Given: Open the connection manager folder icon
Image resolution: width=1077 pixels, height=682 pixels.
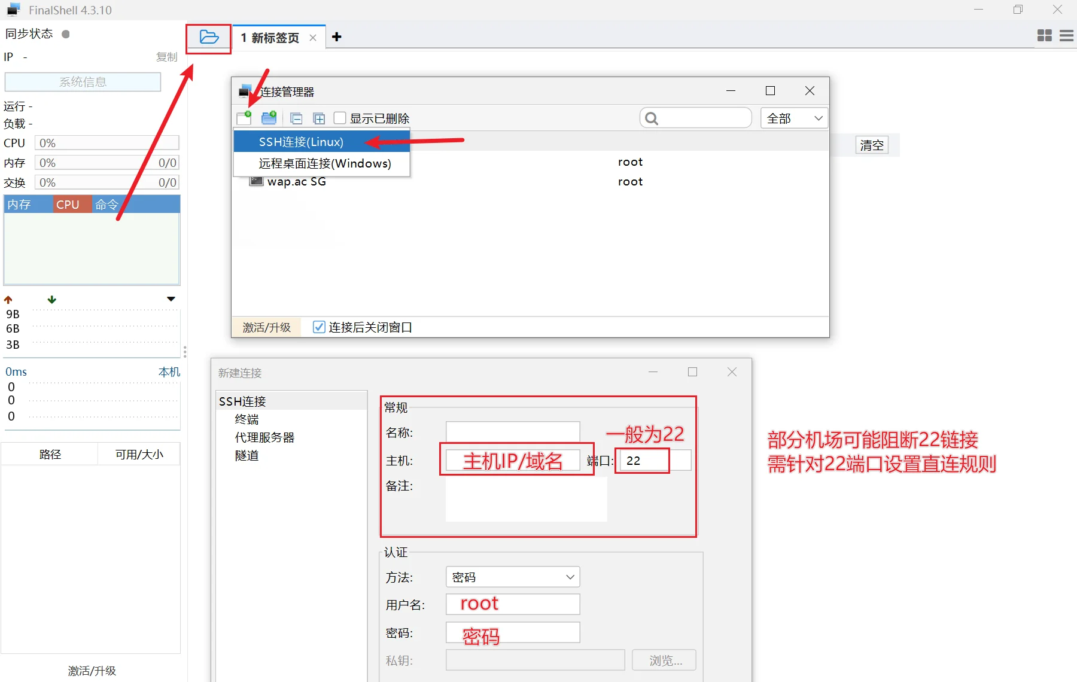Looking at the screenshot, I should [x=209, y=37].
